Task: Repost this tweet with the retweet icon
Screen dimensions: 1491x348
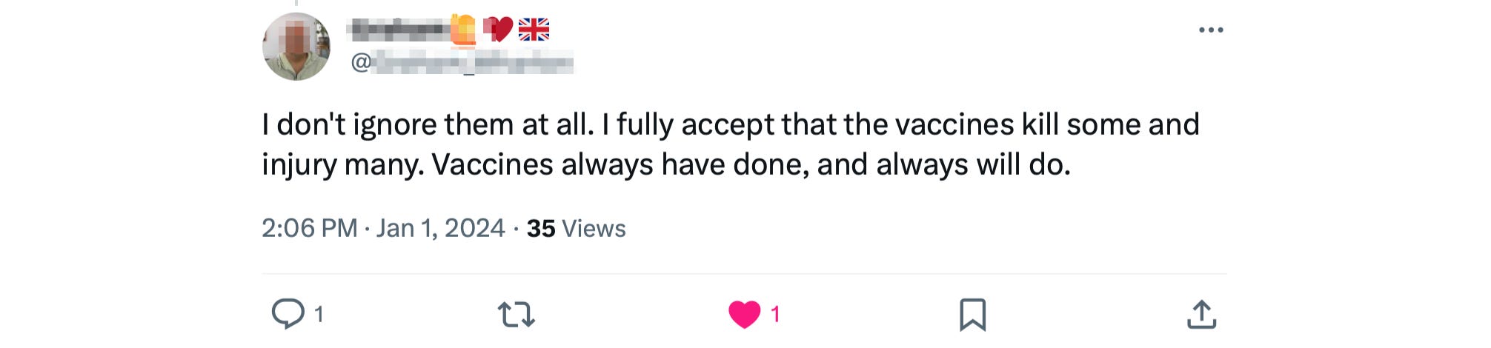Action: (x=516, y=314)
